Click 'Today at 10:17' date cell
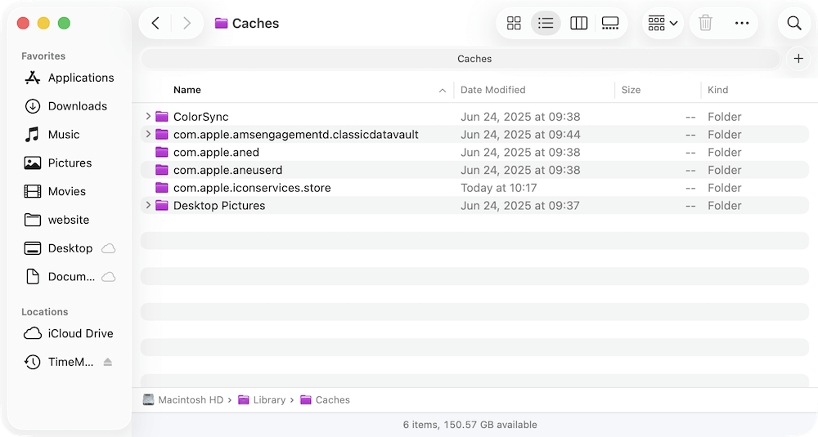The image size is (818, 437). click(x=498, y=188)
